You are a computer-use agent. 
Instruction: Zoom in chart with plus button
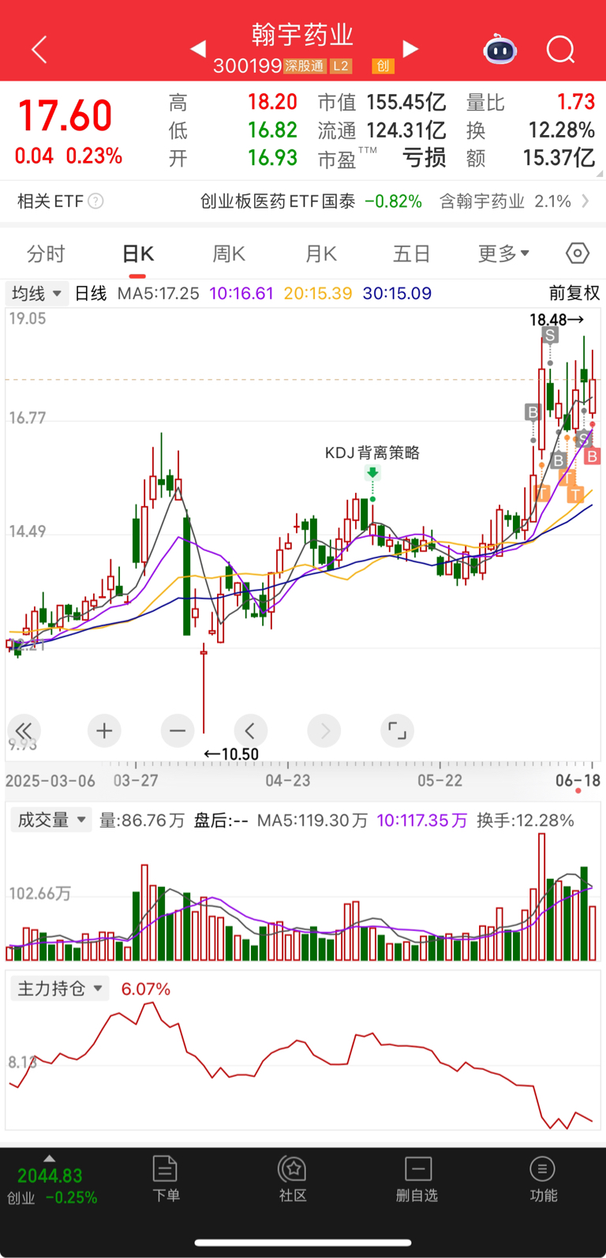coord(104,730)
